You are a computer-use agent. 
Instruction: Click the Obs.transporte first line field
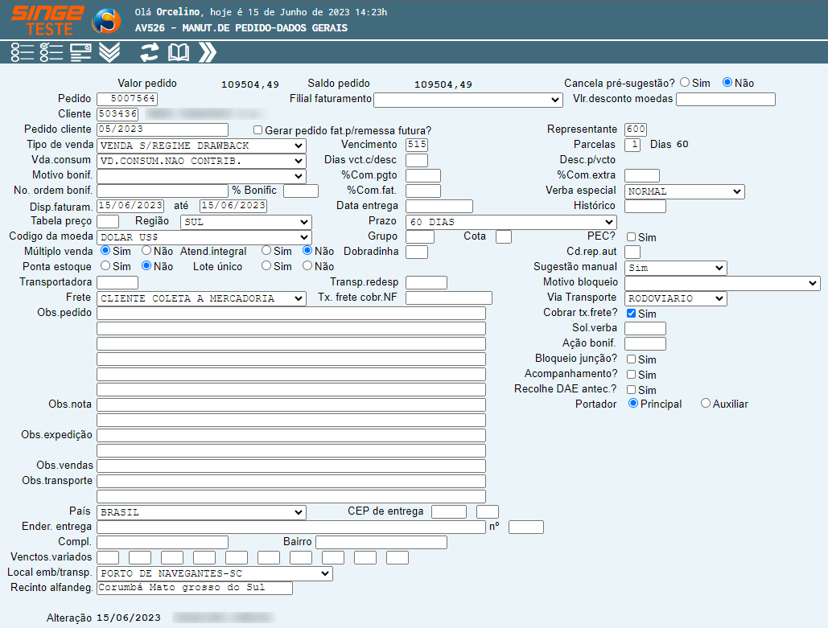291,482
